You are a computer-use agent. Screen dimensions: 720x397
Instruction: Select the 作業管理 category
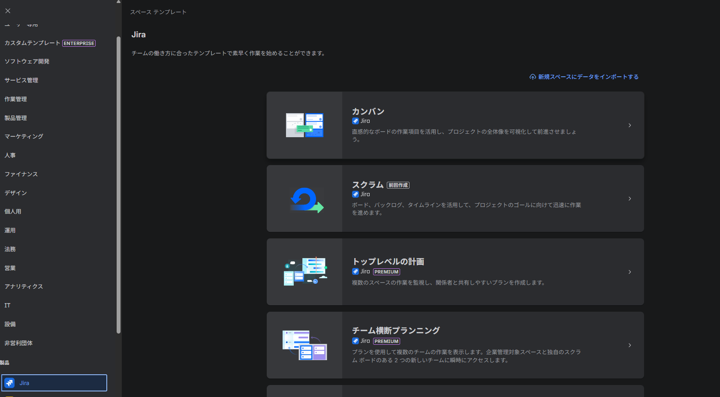(16, 99)
